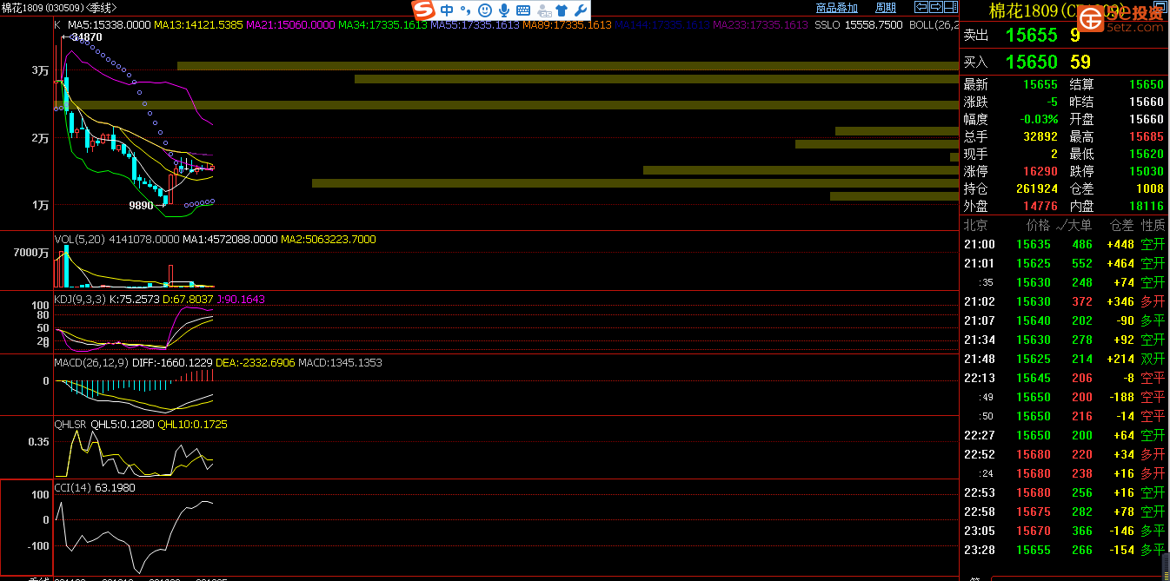Select the 22:58 tick row
Image resolution: width=1170 pixels, height=581 pixels.
pyautogui.click(x=1065, y=512)
